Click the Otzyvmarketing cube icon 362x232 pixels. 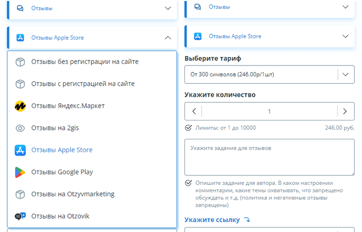click(20, 194)
